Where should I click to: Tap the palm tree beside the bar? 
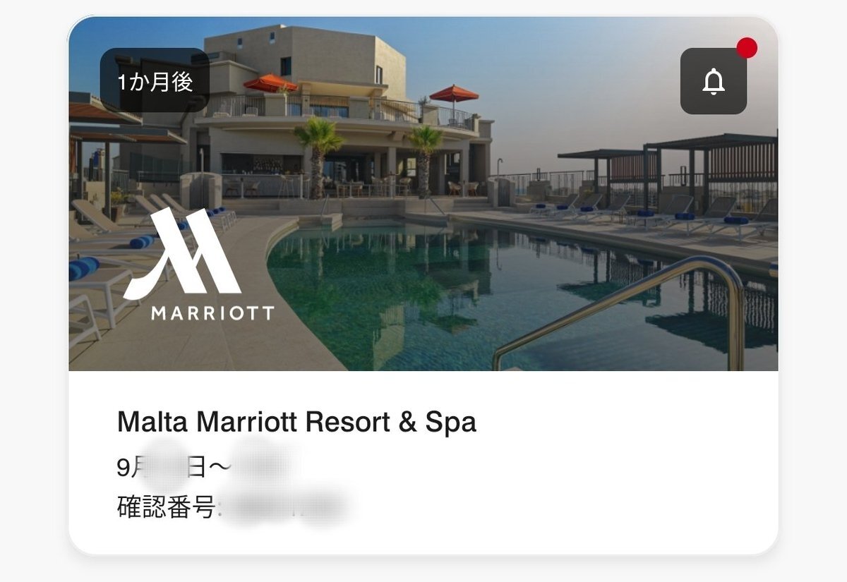[x=318, y=154]
